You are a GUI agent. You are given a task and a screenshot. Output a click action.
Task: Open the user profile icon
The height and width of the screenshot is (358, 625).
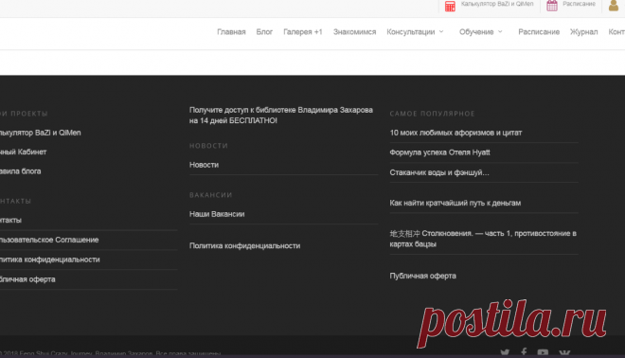tap(614, 6)
